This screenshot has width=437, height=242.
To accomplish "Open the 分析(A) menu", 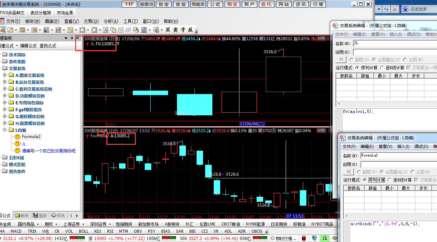I will 111,21.
